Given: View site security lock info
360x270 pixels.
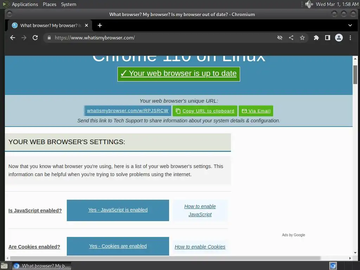Looking at the screenshot, I should [x=49, y=38].
